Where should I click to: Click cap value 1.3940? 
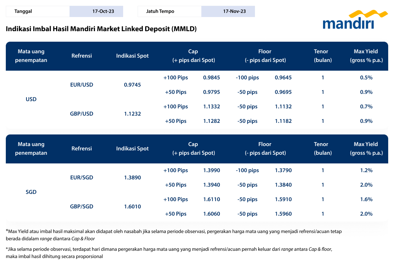click(211, 185)
